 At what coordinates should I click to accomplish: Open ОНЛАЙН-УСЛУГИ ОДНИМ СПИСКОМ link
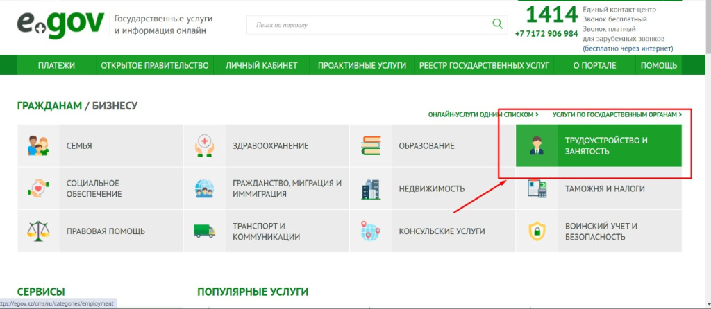click(483, 115)
